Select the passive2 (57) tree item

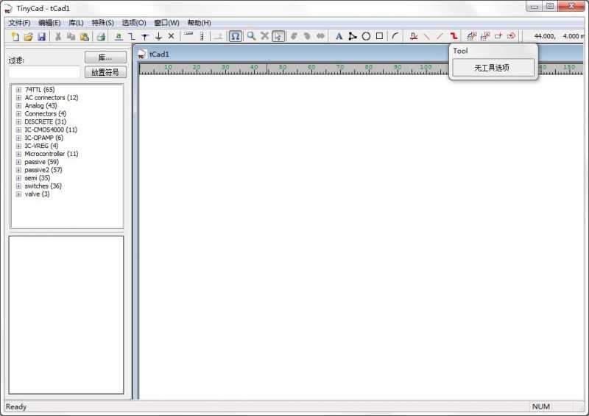tap(43, 170)
